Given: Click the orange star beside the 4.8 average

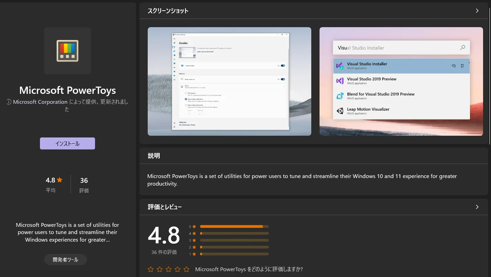Looking at the screenshot, I should pyautogui.click(x=60, y=179).
